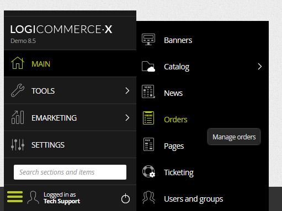This screenshot has height=211, width=282.
Task: Click the power logout icon
Action: (125, 198)
